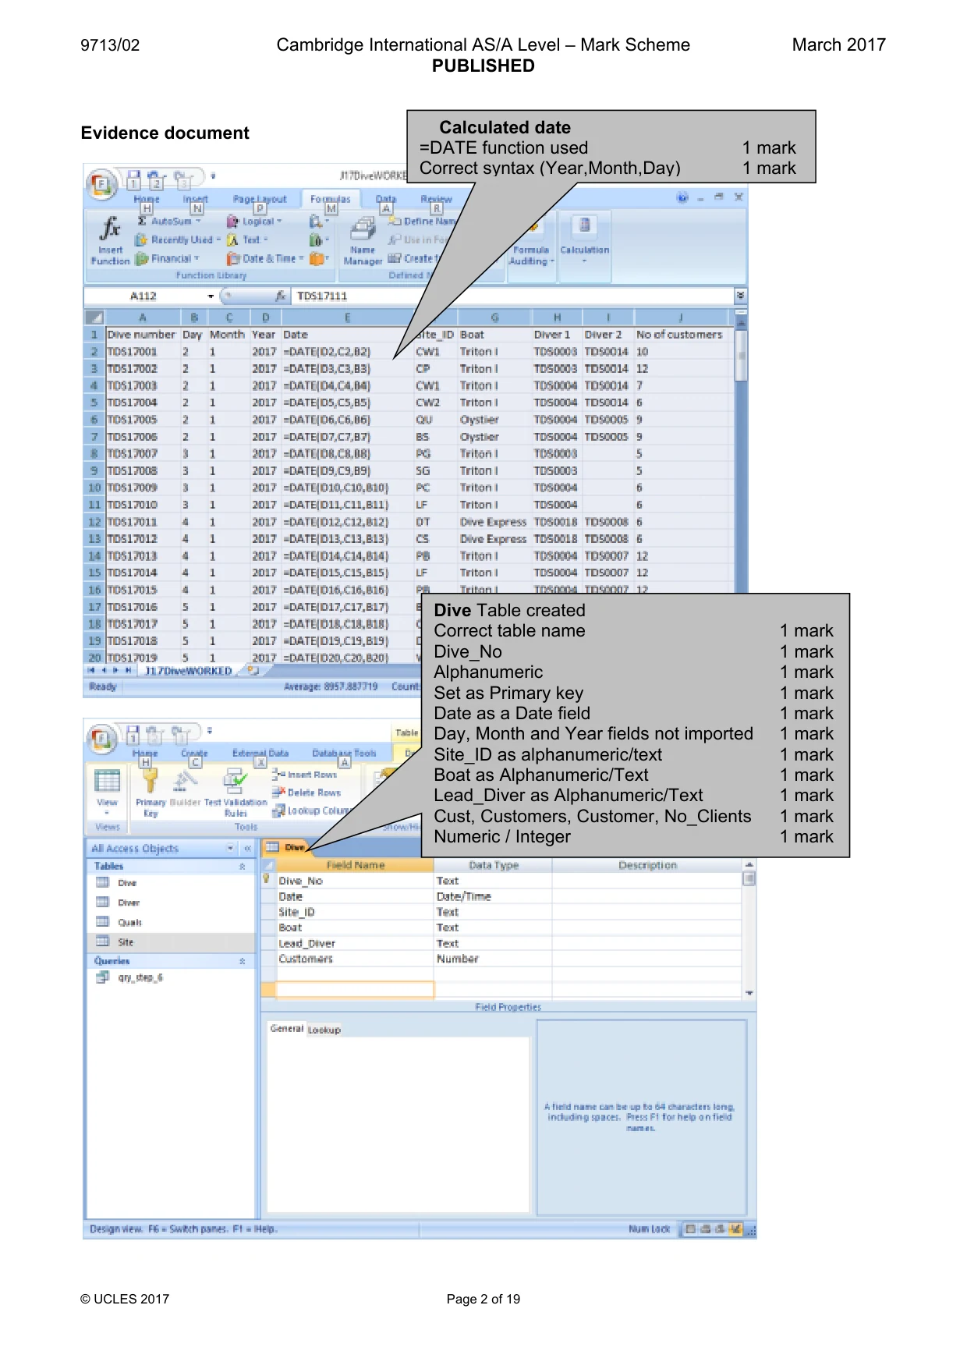Open the Calculation options icon
The width and height of the screenshot is (967, 1369).
coord(584,226)
